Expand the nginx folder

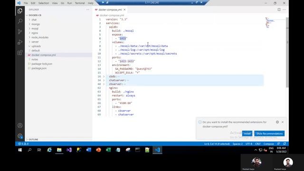(x=35, y=33)
